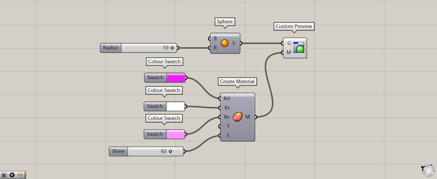Click the Create Material egg-shaped icon

coord(238,117)
